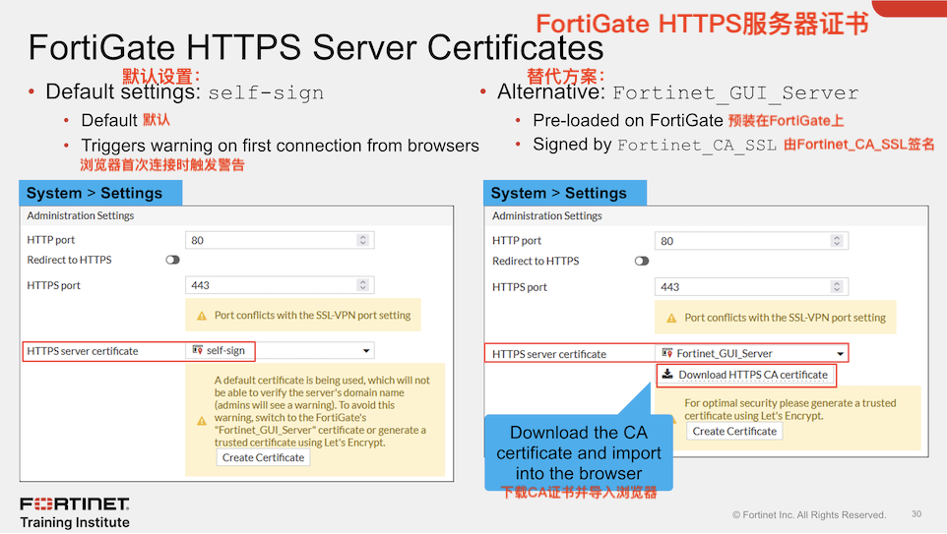Screen dimensions: 947x534
Task: Click left Administration Settings heading
Action: click(81, 215)
